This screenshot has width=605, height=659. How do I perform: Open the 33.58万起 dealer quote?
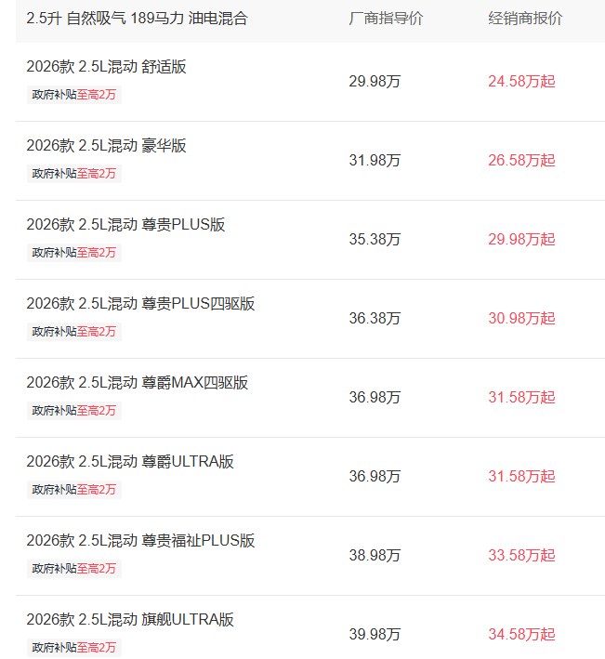521,556
